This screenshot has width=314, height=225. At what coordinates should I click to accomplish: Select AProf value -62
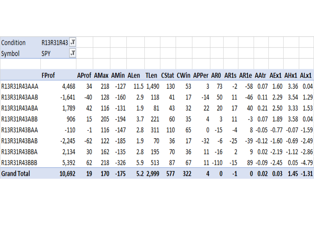point(88,141)
